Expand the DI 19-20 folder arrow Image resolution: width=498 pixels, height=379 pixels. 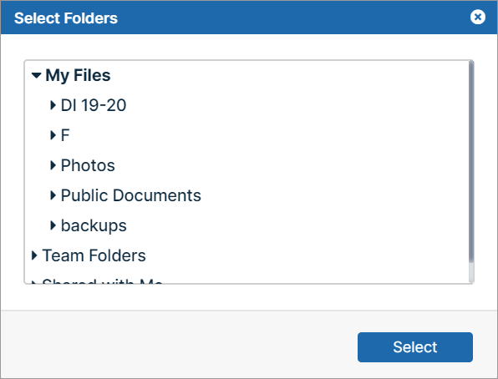tap(53, 105)
